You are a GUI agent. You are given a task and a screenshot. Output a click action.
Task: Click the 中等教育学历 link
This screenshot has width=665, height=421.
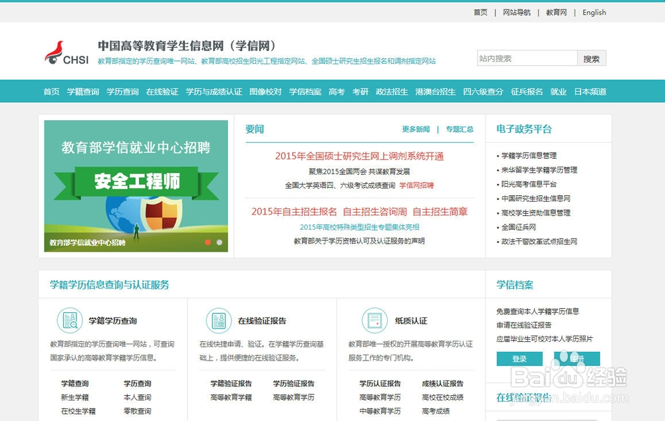[x=380, y=411]
